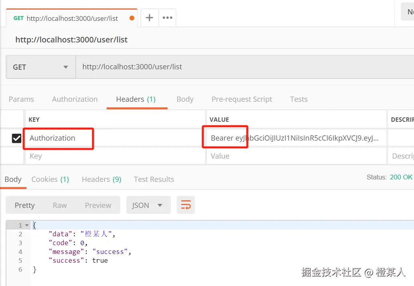This screenshot has width=414, height=286.
Task: Click the KEY column header
Action: (x=34, y=119)
